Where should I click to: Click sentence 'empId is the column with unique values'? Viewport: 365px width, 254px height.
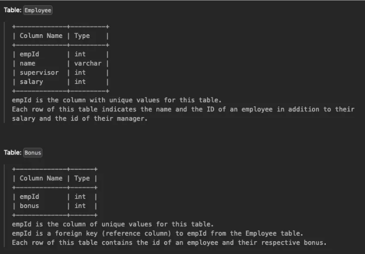pos(116,100)
